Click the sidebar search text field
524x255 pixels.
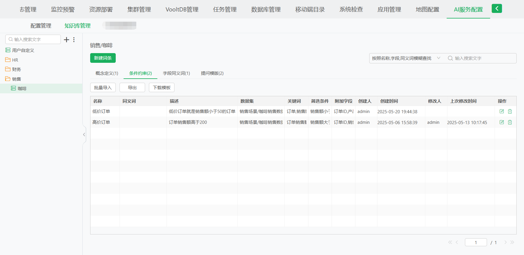point(33,39)
